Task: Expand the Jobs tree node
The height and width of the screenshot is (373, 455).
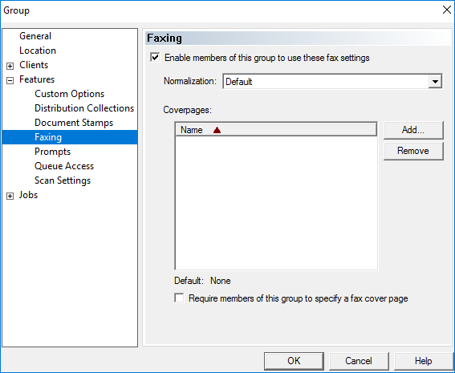Action: click(10, 196)
